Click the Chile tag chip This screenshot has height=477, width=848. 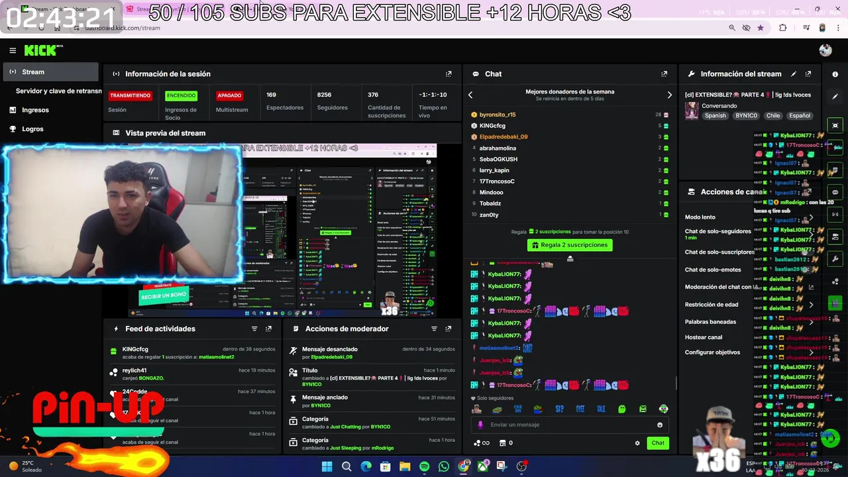[773, 115]
